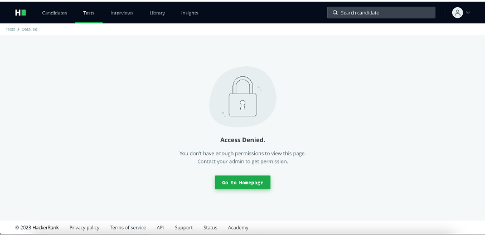Click the HackerRank logo icon
The image size is (485, 235).
coord(21,13)
